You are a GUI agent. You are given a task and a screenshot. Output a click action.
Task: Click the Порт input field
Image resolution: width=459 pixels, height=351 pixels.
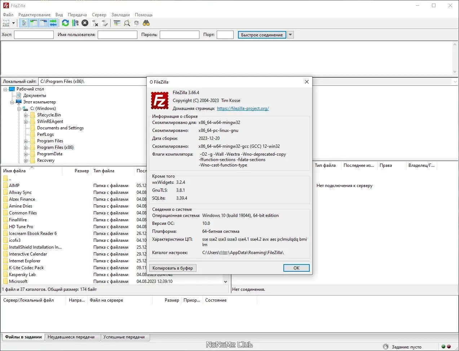[x=225, y=35]
